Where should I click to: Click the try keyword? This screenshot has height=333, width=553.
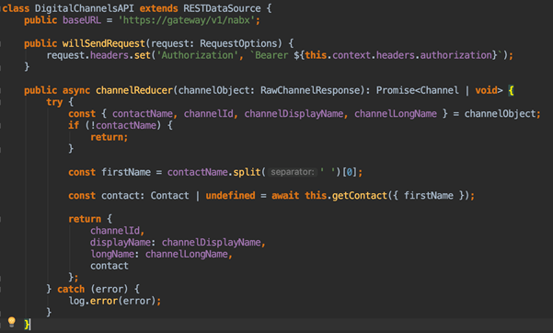click(x=54, y=102)
